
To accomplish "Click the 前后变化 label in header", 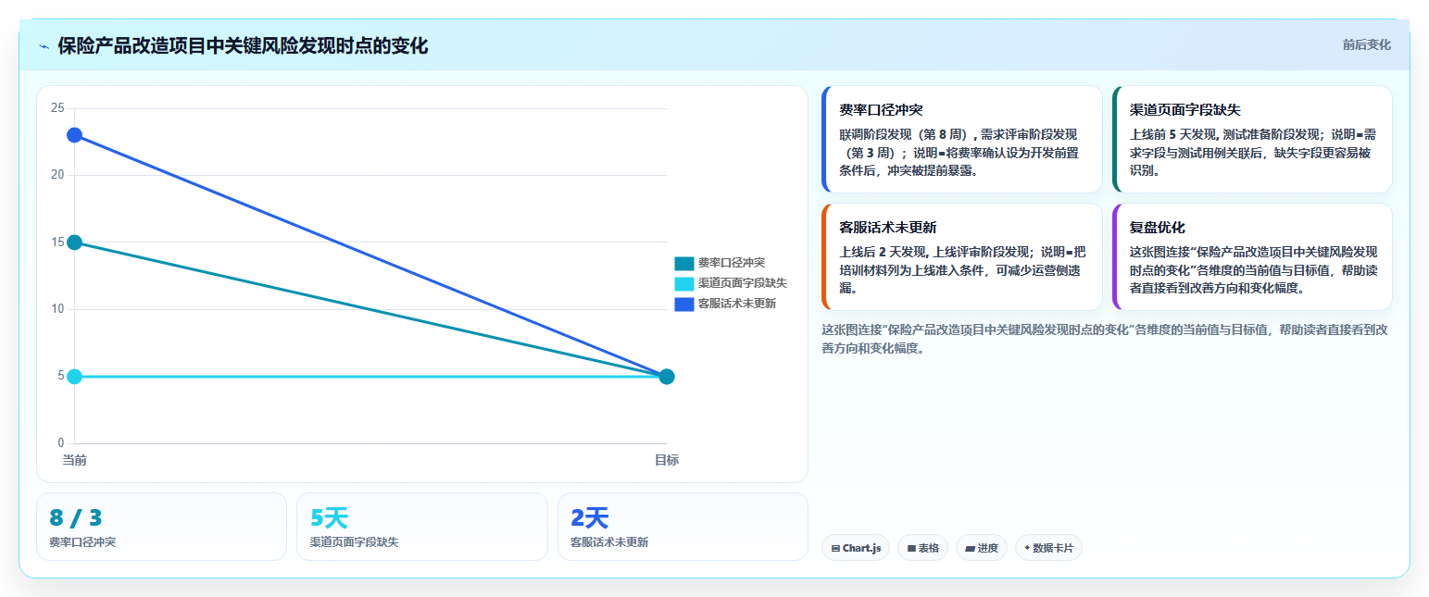I will 1366,44.
